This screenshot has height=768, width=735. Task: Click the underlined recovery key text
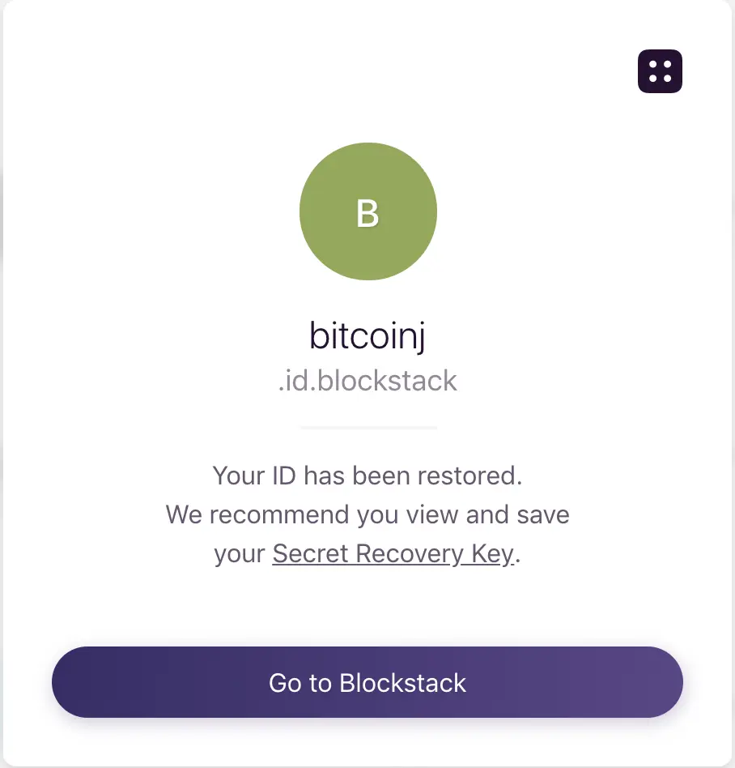(391, 553)
